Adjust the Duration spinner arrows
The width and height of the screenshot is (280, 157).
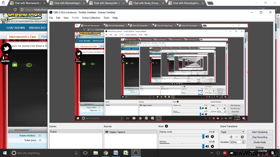(x=243, y=142)
